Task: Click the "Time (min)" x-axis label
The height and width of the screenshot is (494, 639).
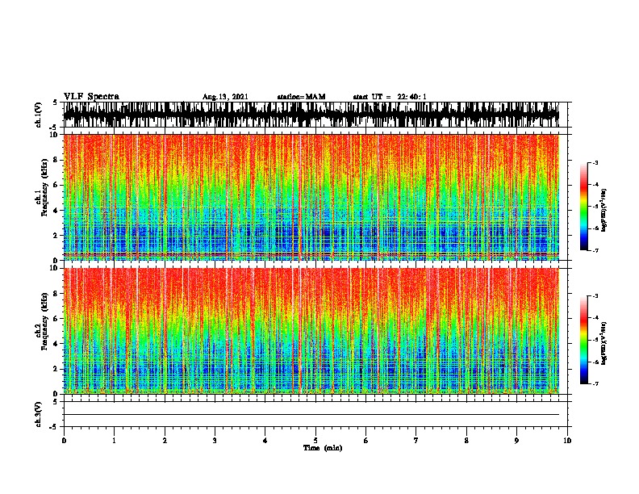Action: pyautogui.click(x=323, y=448)
